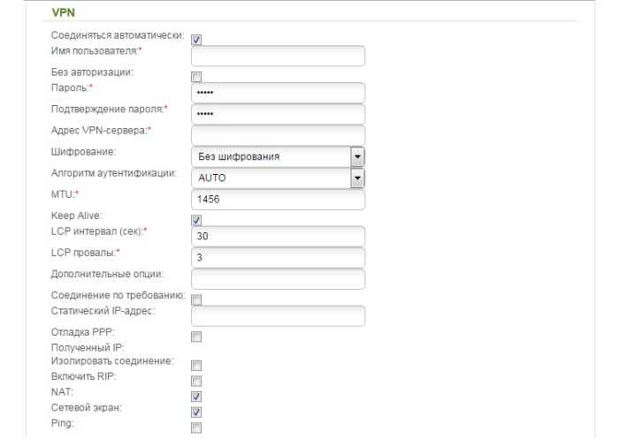Enable the Ping checkbox
Image resolution: width=619 pixels, height=439 pixels.
coord(196,428)
